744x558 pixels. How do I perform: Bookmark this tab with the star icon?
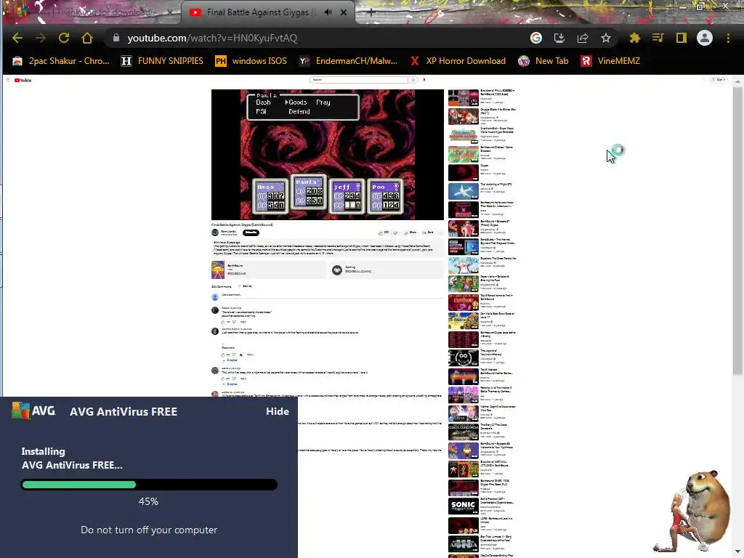[606, 38]
